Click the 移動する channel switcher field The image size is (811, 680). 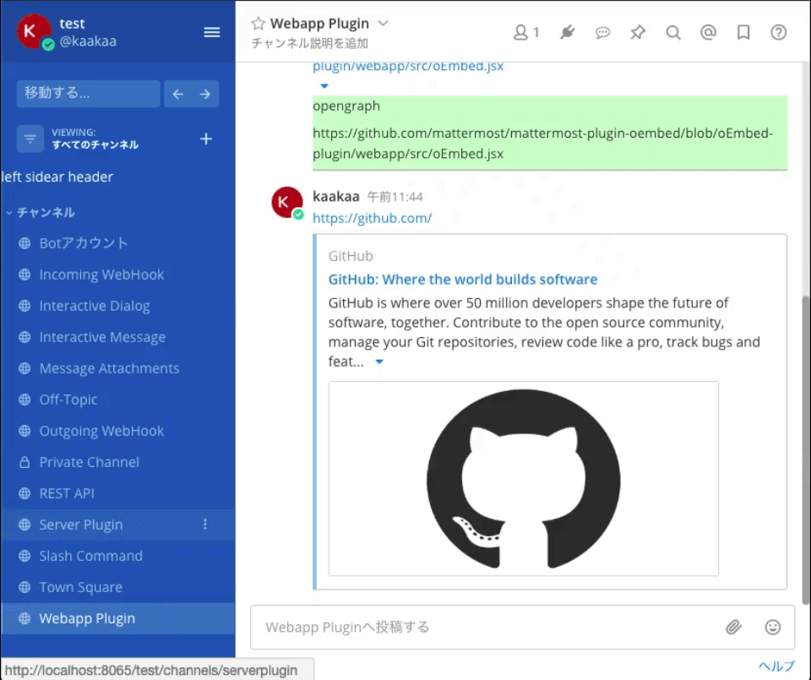88,94
